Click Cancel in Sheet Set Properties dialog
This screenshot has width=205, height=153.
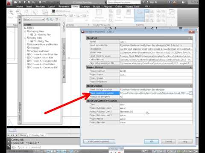pos(168,142)
